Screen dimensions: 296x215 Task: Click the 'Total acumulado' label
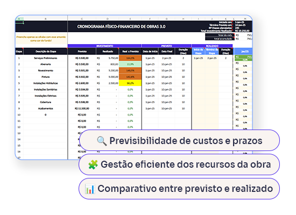pos(220,39)
